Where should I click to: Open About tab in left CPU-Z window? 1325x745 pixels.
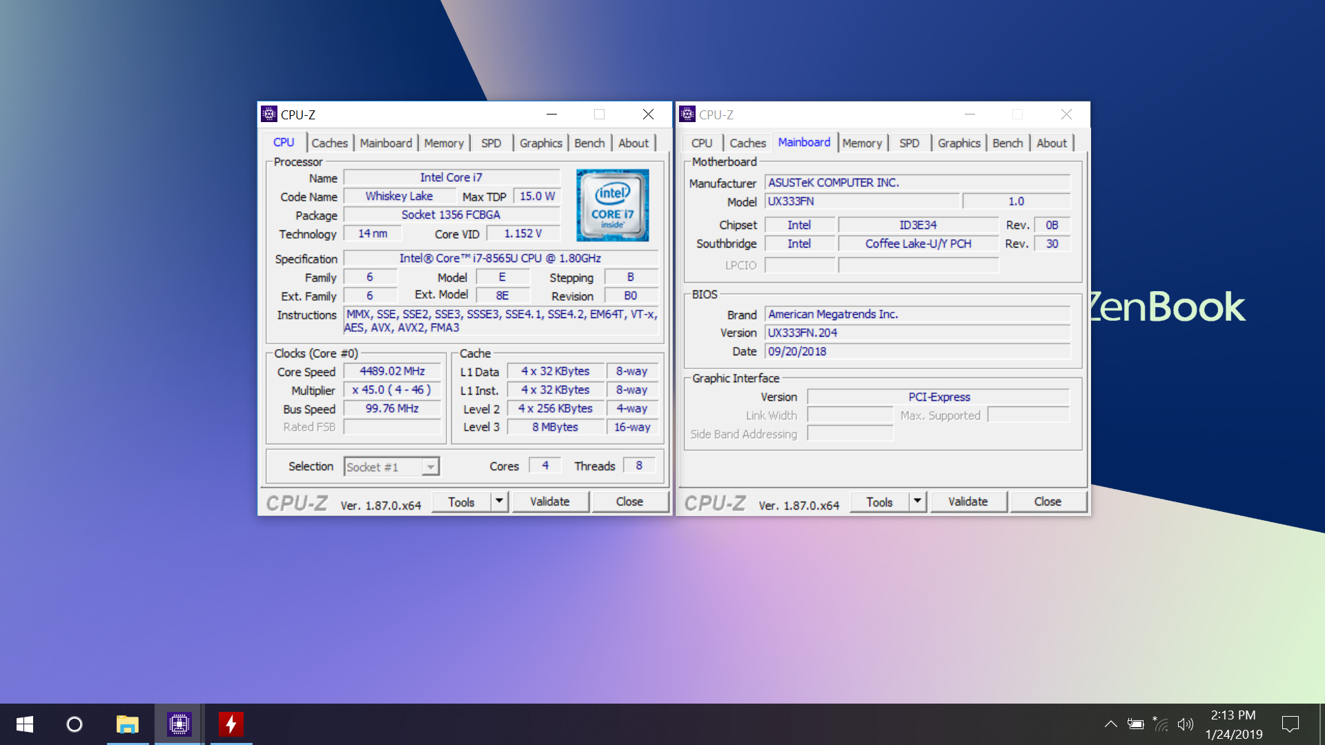click(x=634, y=143)
